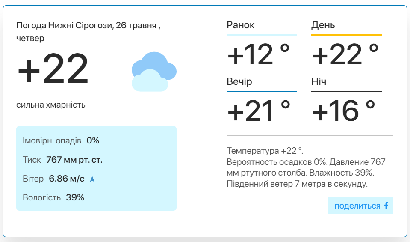Screen dimensions: 410x242
Task: Click the +12° morning temperature value
Action: pyautogui.click(x=259, y=54)
